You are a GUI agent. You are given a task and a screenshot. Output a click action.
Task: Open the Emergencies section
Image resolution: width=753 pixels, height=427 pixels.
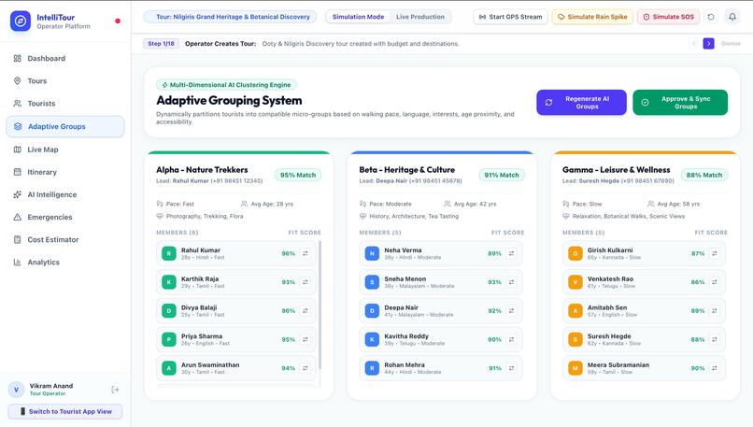click(64, 217)
